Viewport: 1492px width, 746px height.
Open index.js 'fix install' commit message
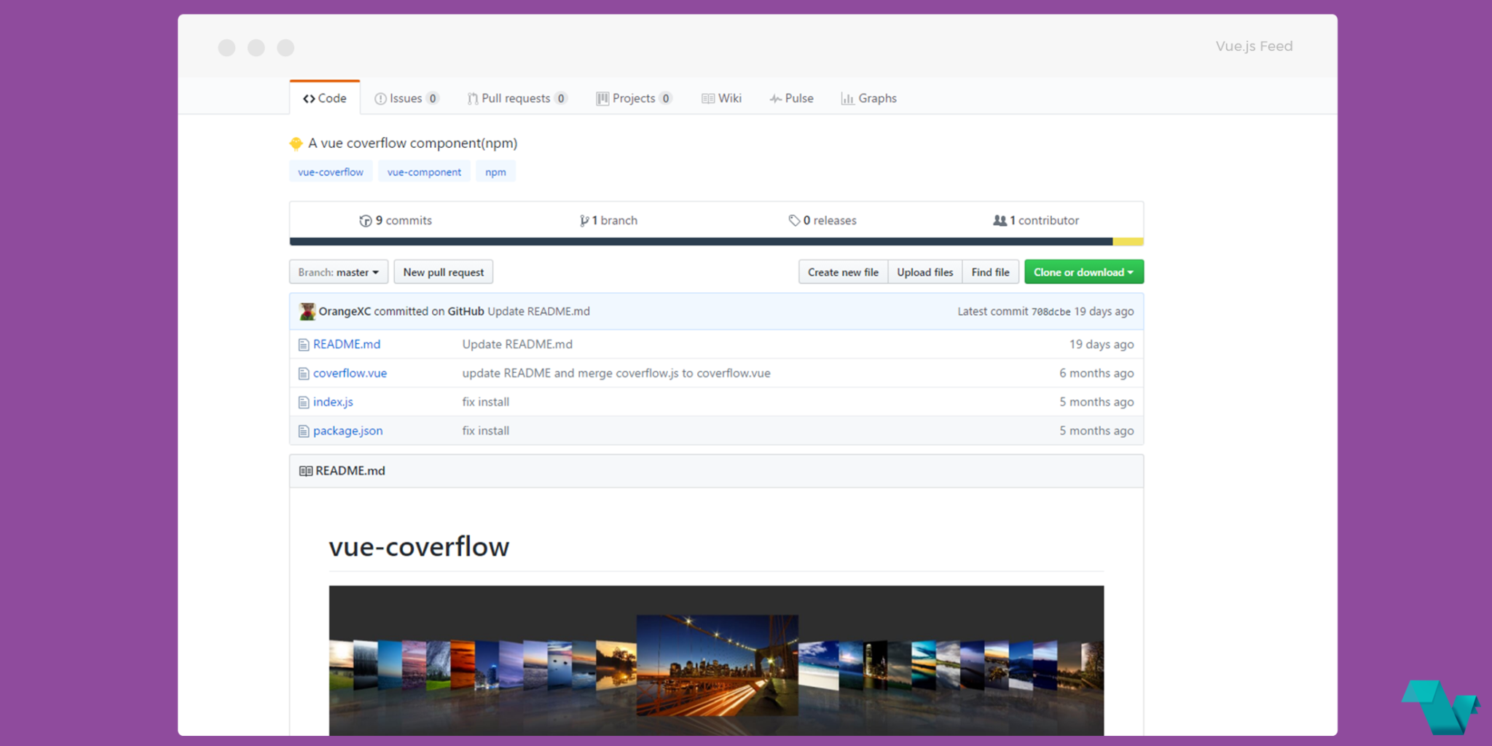tap(485, 401)
